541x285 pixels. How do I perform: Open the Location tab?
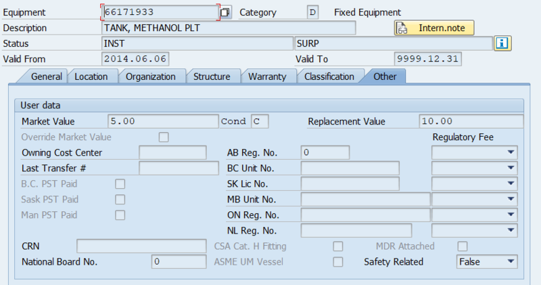[x=91, y=76]
